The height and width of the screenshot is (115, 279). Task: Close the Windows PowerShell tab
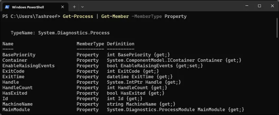63,7
